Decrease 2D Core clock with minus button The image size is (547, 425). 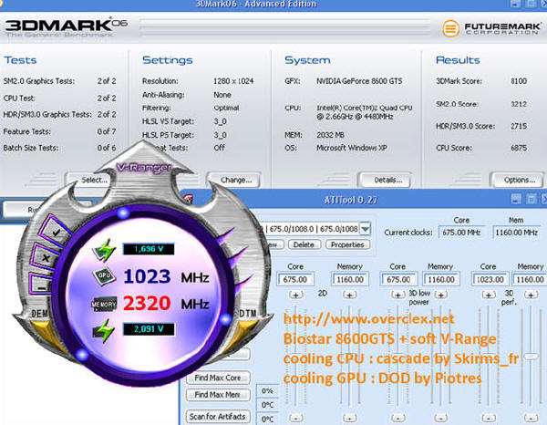point(296,418)
